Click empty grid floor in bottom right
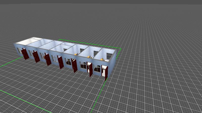This screenshot has width=202, height=113. (164, 95)
